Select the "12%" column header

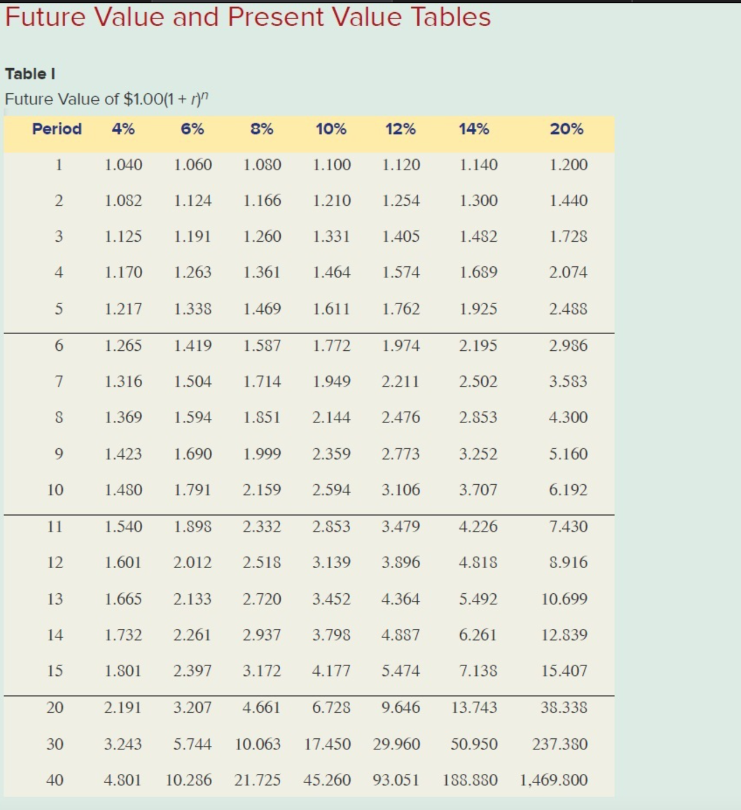(x=400, y=129)
